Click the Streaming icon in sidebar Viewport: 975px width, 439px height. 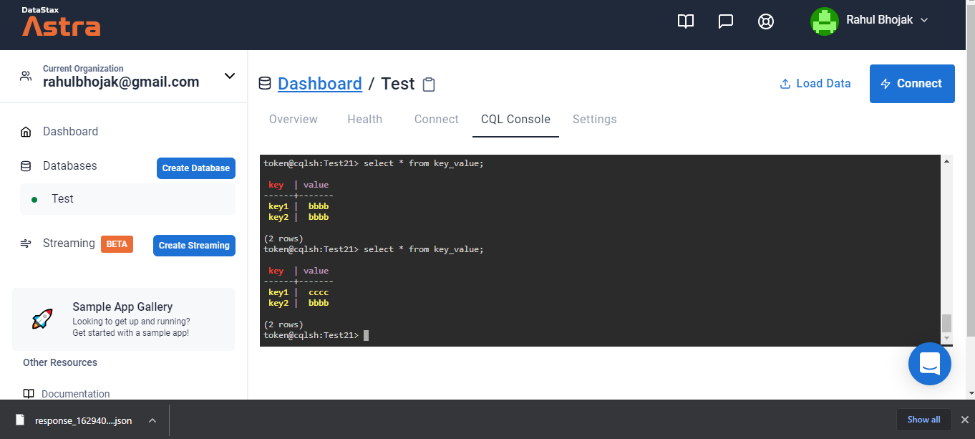click(26, 243)
